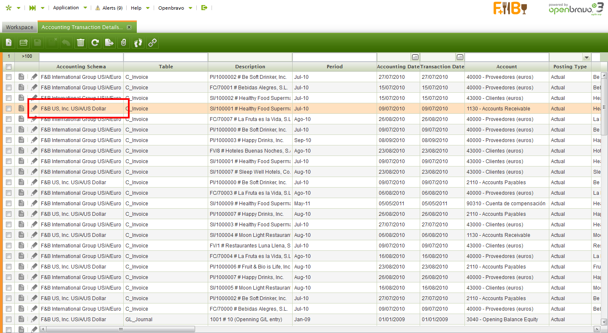Click the trash delete record icon

click(x=81, y=43)
